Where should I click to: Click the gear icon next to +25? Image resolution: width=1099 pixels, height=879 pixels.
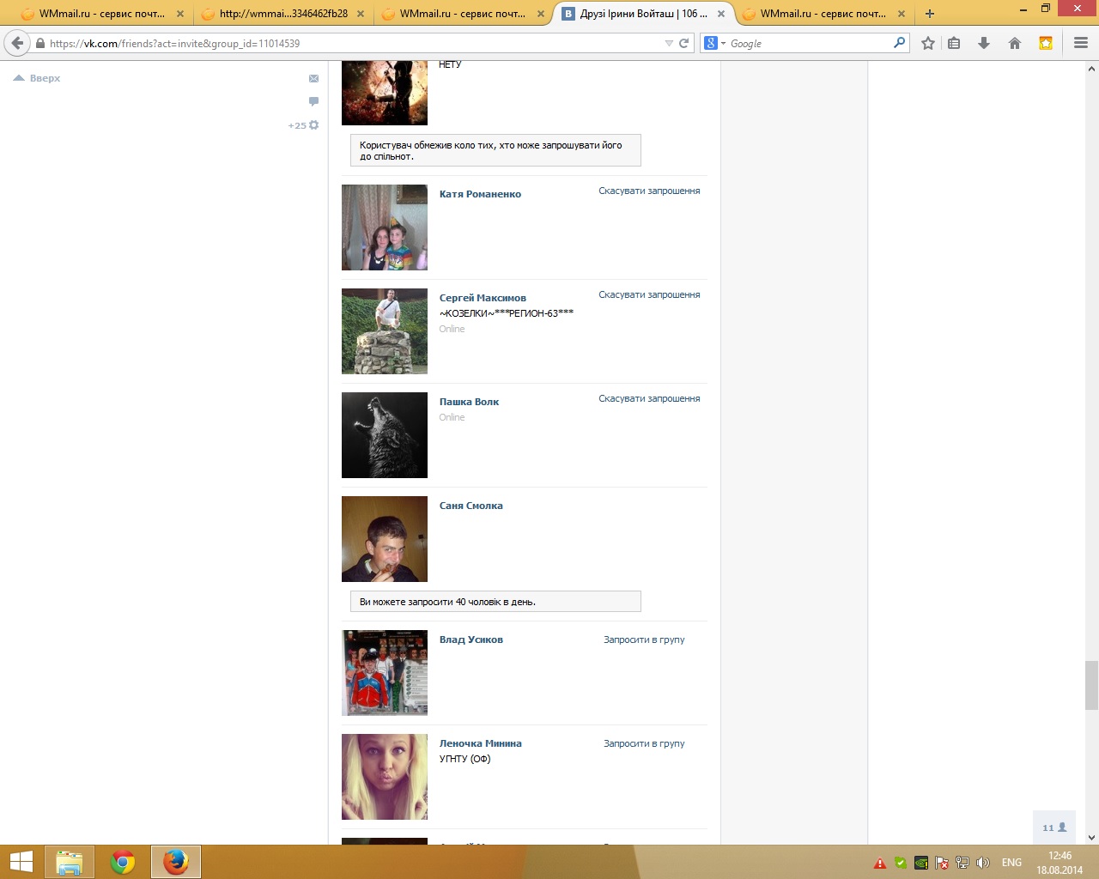click(x=314, y=125)
